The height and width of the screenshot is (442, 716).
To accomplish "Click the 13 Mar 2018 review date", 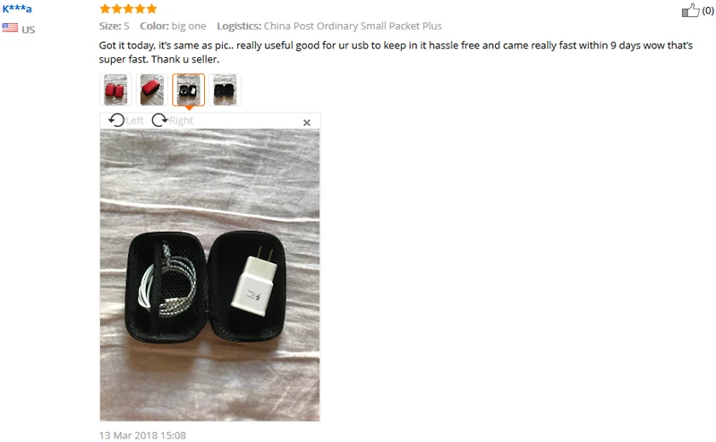I will [142, 436].
